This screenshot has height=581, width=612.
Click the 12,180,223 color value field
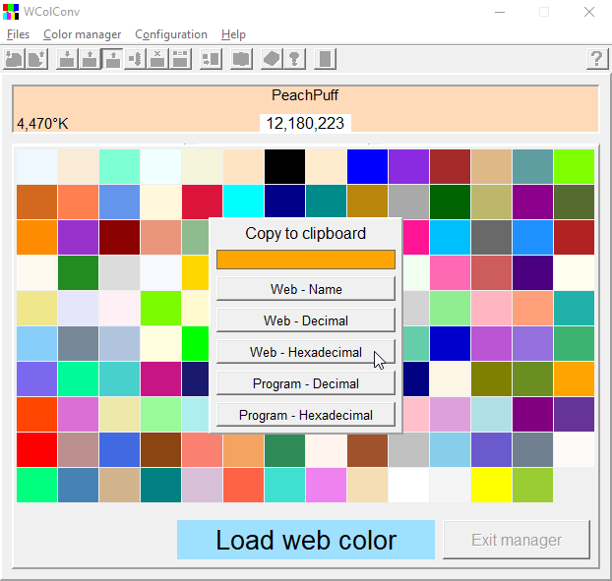(x=305, y=123)
